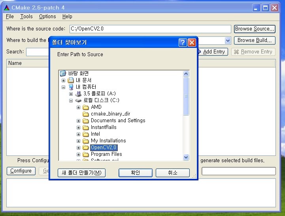Confirm with the 확인 button
Screen dimensions: 285x216
pyautogui.click(x=136, y=172)
